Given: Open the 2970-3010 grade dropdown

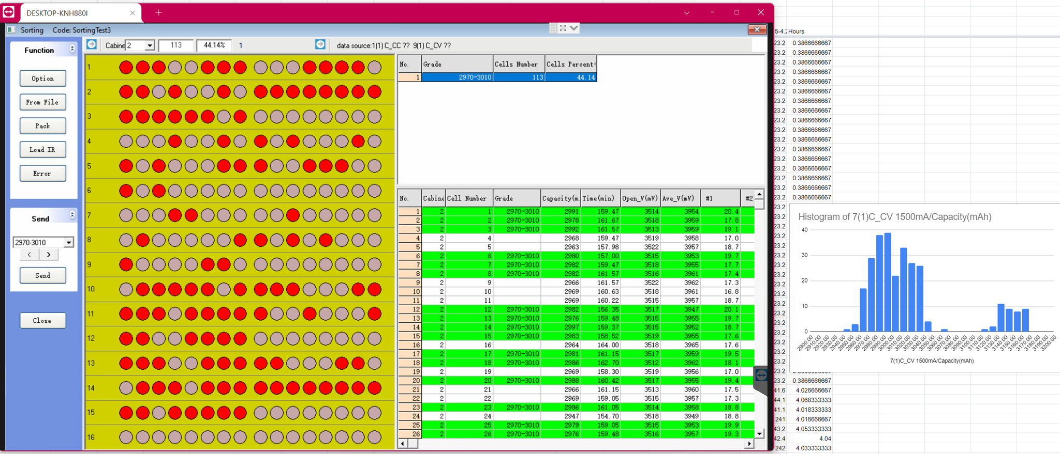Looking at the screenshot, I should pyautogui.click(x=68, y=242).
